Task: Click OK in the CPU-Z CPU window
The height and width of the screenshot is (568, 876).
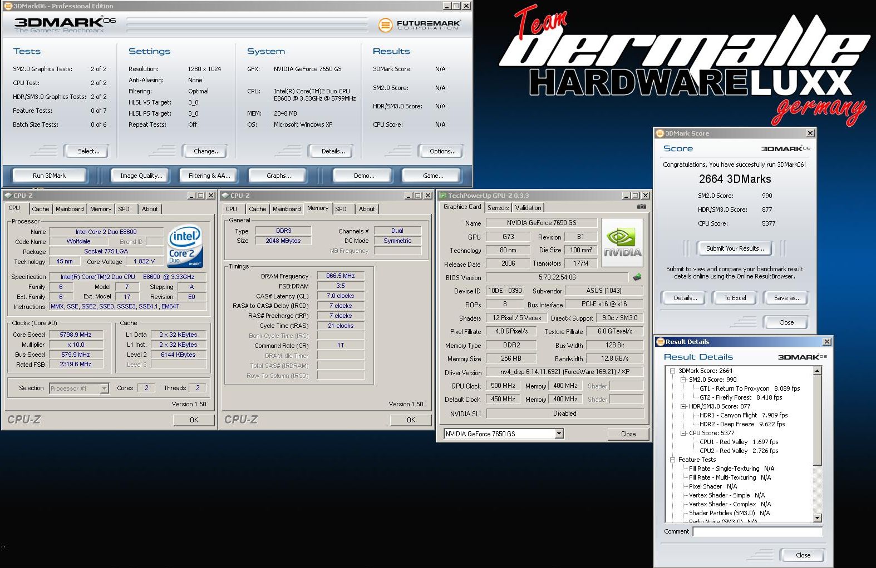Action: point(194,420)
